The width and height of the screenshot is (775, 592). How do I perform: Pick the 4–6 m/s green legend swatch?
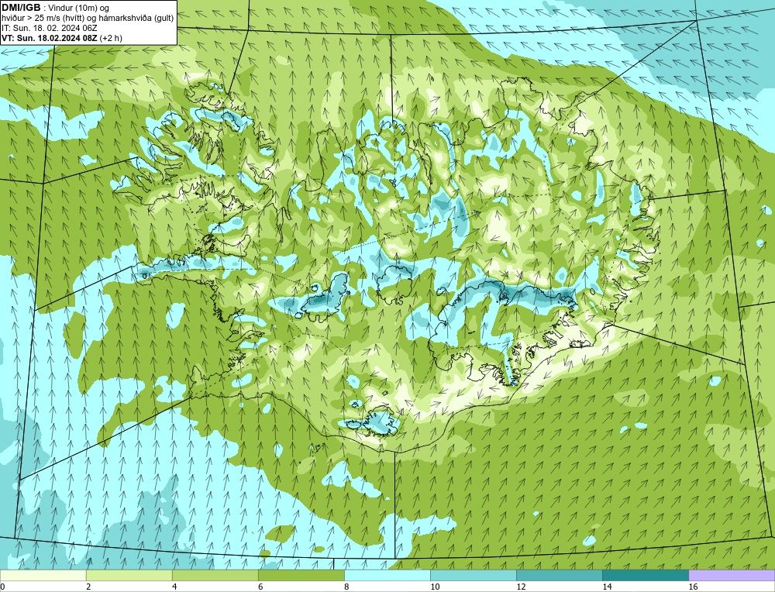click(x=215, y=575)
